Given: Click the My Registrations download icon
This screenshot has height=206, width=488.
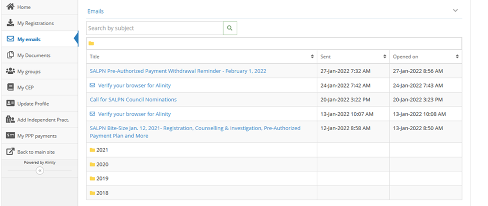Looking at the screenshot, I should pyautogui.click(x=11, y=23).
